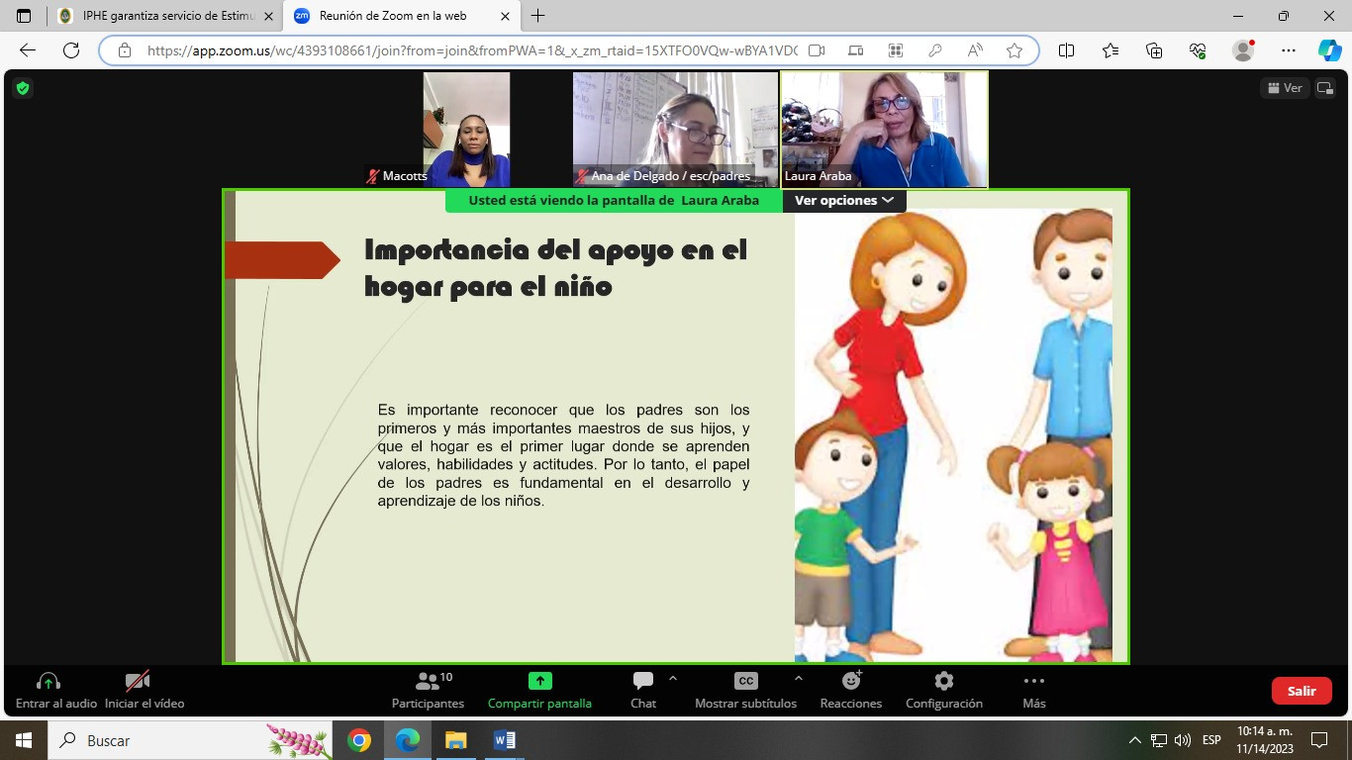
Task: Open Word from the Windows taskbar
Action: pyautogui.click(x=505, y=740)
